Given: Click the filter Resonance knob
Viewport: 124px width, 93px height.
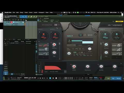Looking at the screenshot, I should pyautogui.click(x=88, y=66).
